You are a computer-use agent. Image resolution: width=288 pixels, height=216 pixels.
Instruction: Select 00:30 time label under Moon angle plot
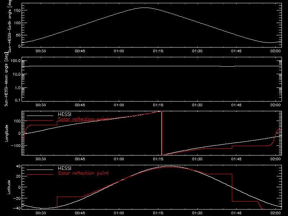coord(41,105)
